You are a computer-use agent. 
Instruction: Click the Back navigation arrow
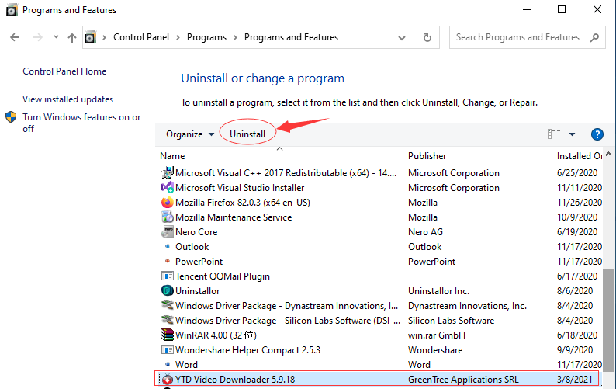(15, 37)
